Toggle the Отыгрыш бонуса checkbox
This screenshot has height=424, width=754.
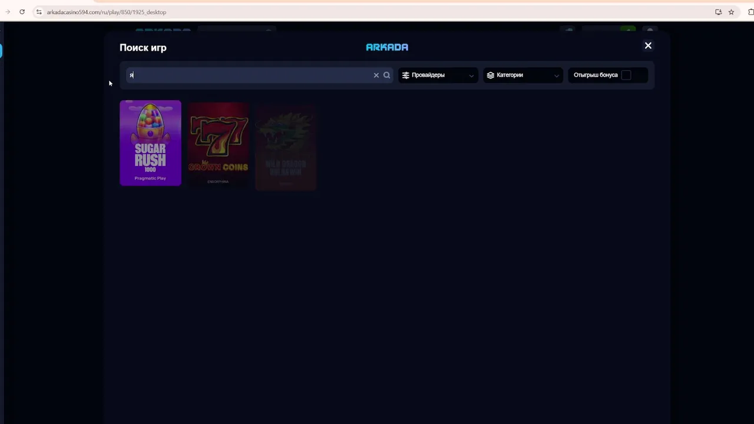(x=626, y=75)
